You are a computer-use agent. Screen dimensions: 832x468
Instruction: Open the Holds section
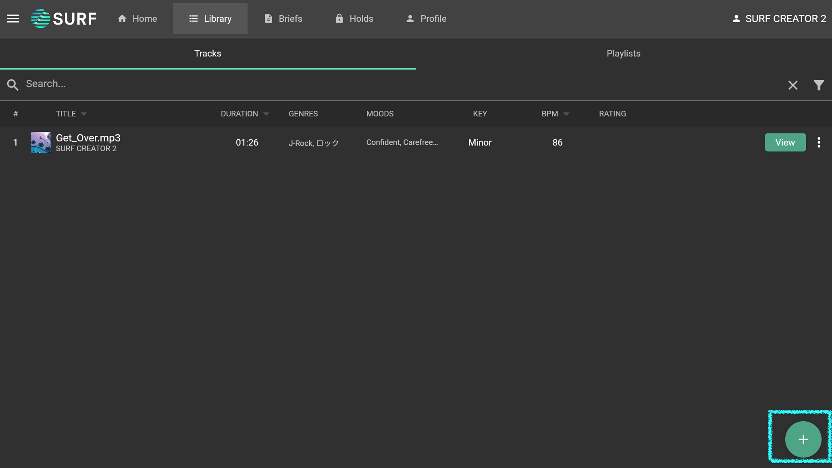point(354,19)
